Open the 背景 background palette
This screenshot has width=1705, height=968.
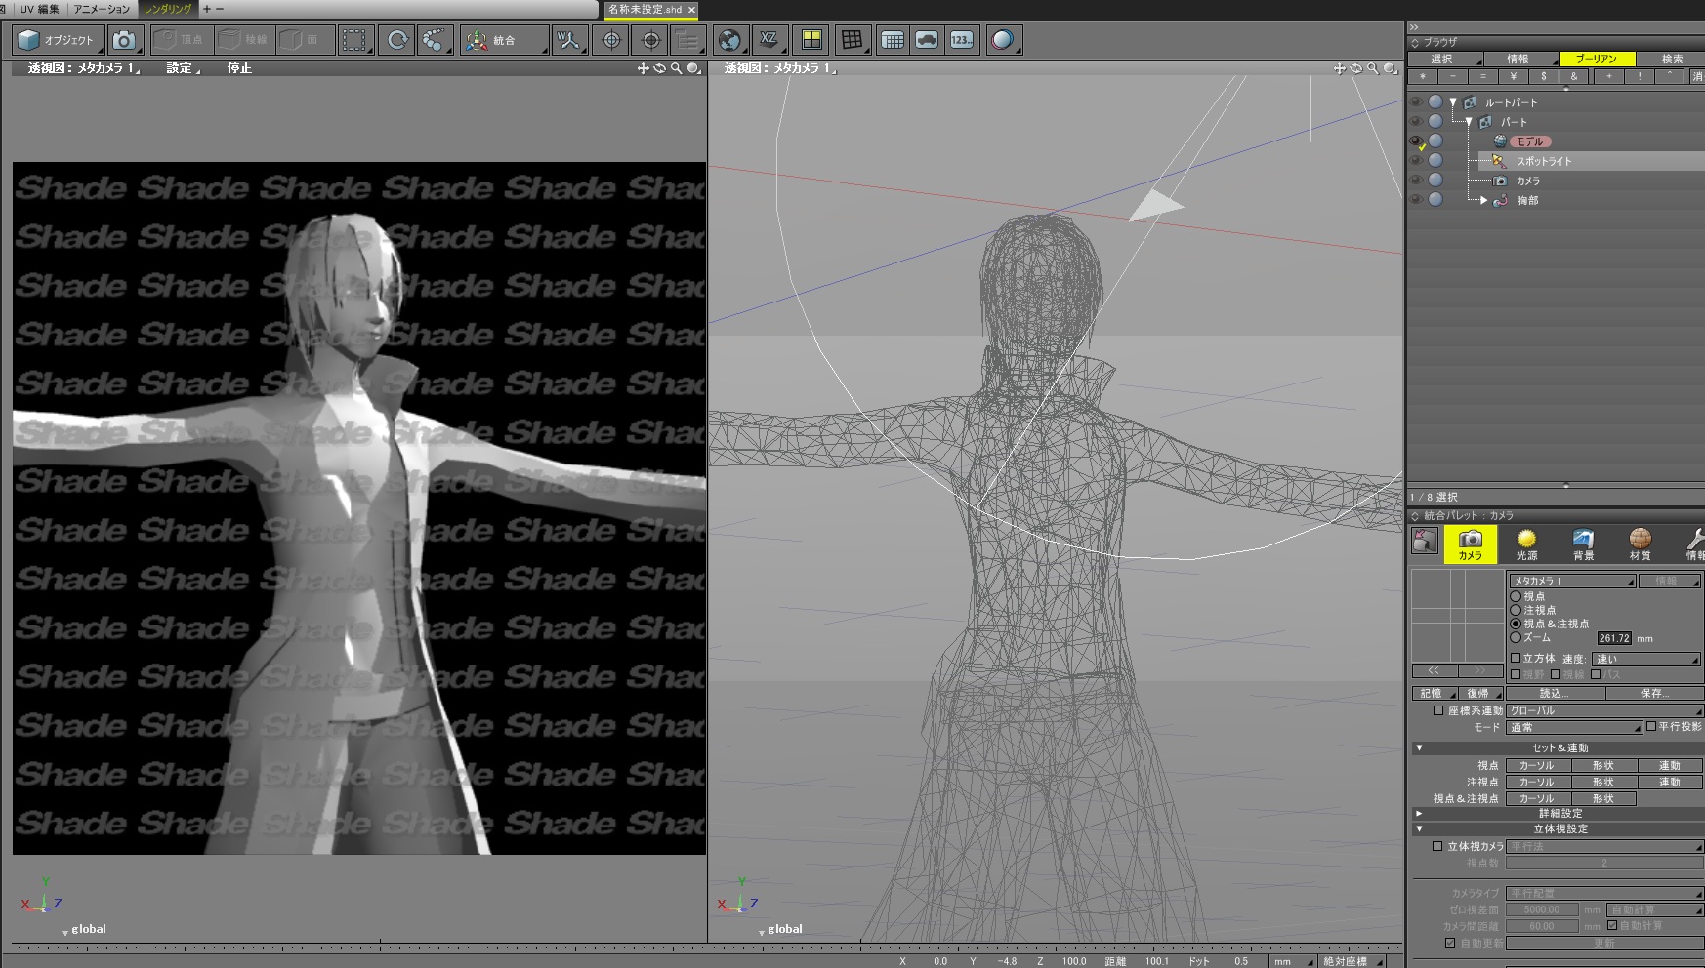(x=1583, y=544)
